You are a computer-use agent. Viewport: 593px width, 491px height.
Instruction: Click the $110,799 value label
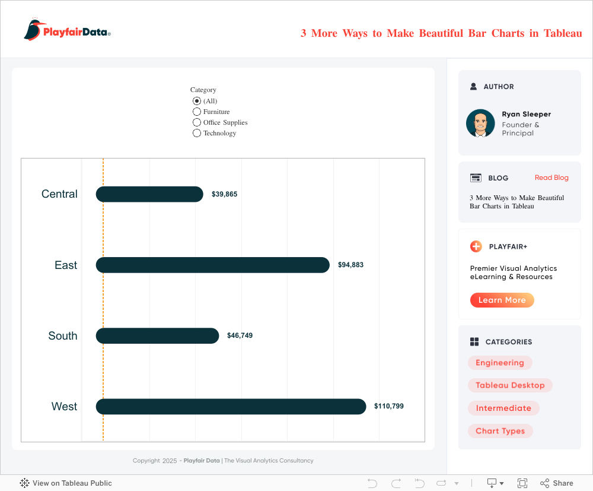click(389, 406)
